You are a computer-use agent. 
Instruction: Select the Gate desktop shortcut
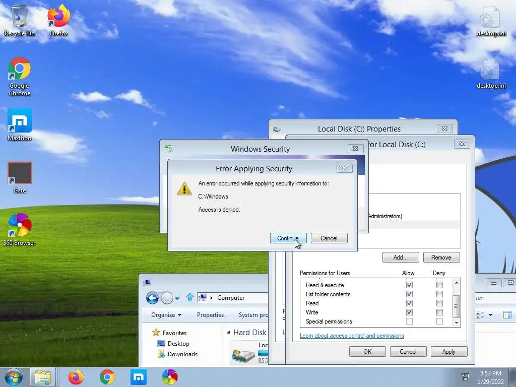point(20,177)
